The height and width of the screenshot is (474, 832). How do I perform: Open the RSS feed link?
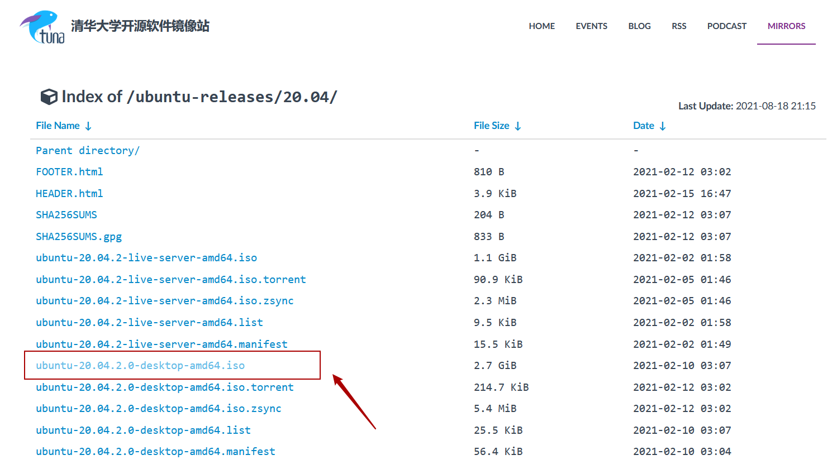pyautogui.click(x=679, y=26)
